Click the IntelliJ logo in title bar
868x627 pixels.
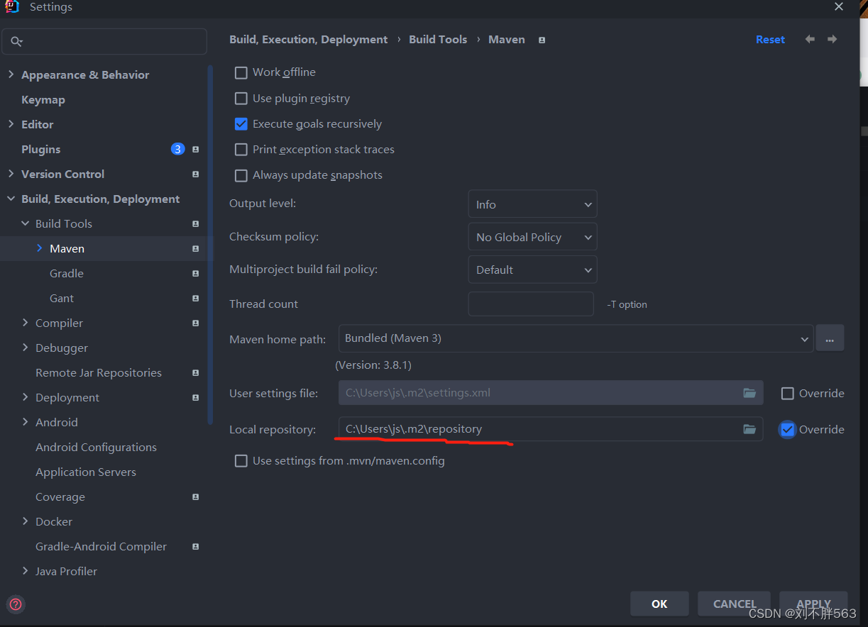[x=12, y=7]
